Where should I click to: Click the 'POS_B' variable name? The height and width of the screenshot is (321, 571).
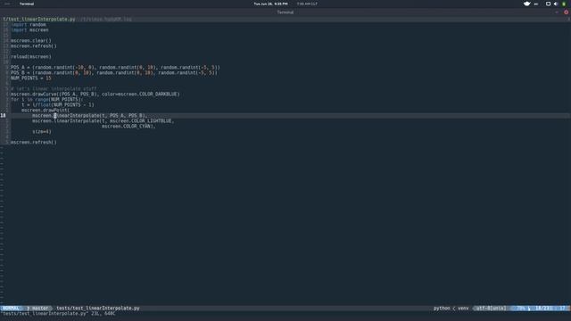point(18,73)
